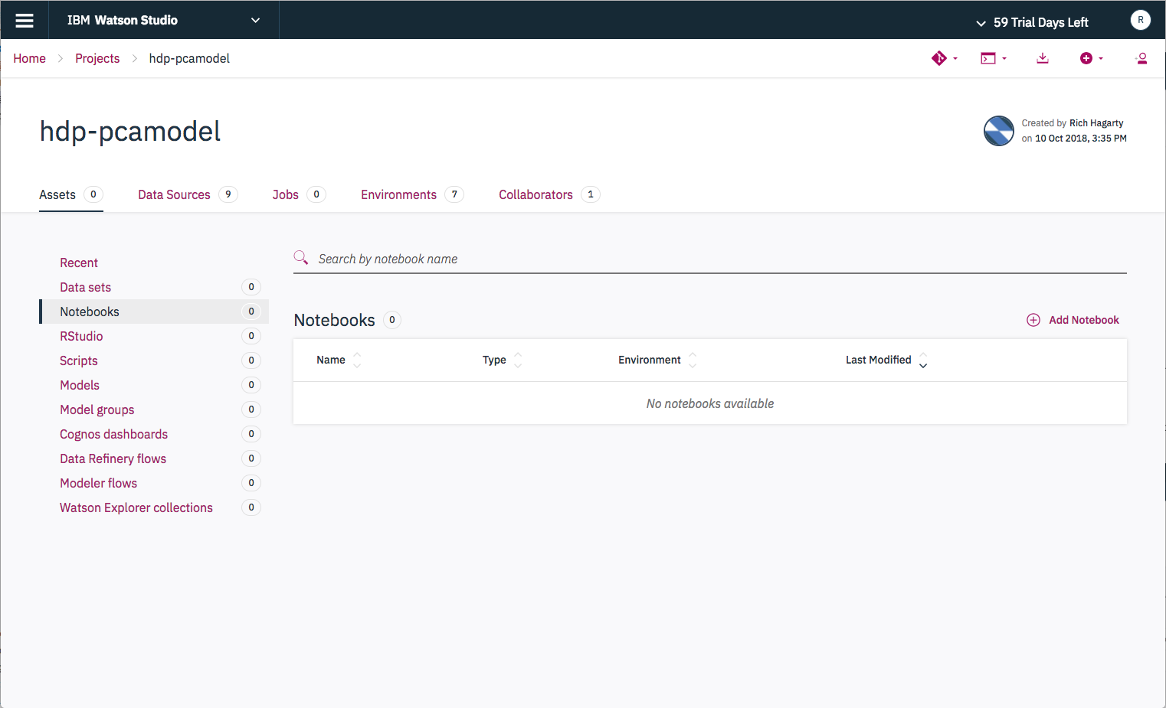Click the search magnifier icon
The width and height of the screenshot is (1166, 708).
tap(301, 258)
